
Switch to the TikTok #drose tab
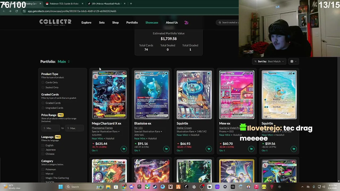tap(106, 3)
